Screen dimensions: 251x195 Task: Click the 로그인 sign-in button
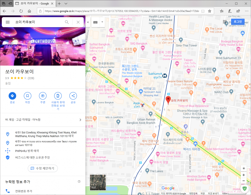(238, 22)
